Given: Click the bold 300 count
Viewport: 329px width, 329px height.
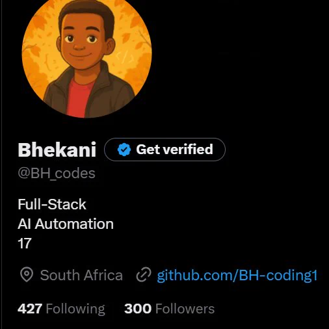Looking at the screenshot, I should 138,309.
